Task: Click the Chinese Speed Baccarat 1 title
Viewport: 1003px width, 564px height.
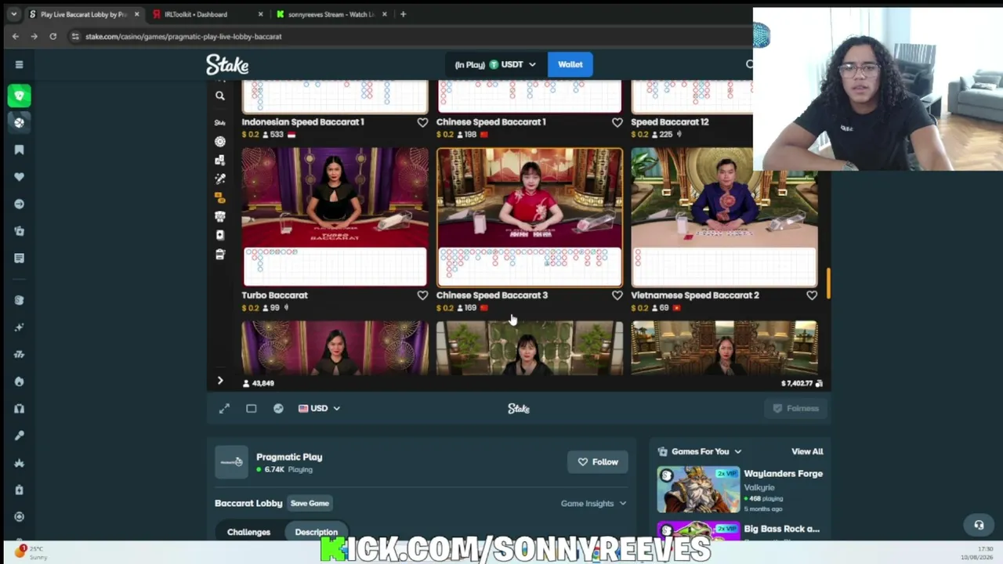Action: pyautogui.click(x=491, y=122)
